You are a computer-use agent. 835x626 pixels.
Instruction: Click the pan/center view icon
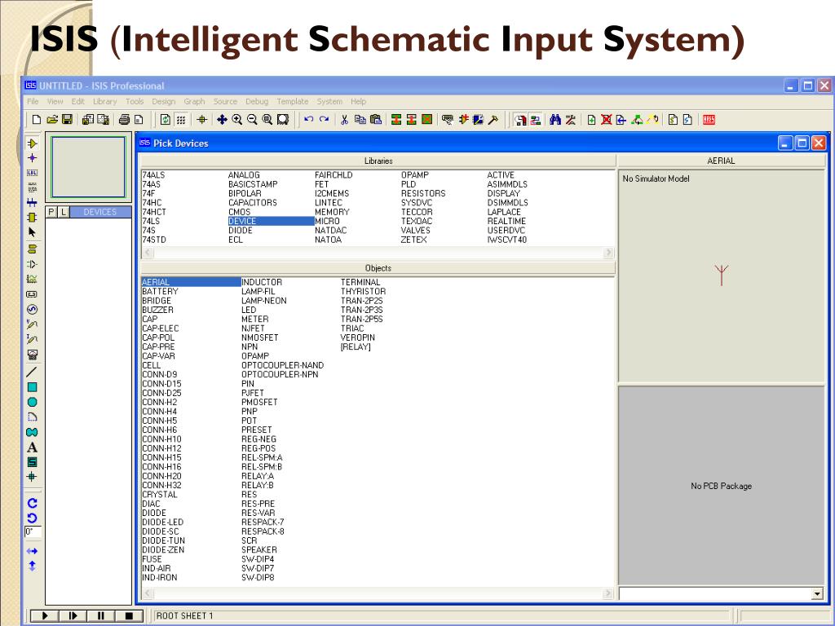pyautogui.click(x=222, y=120)
